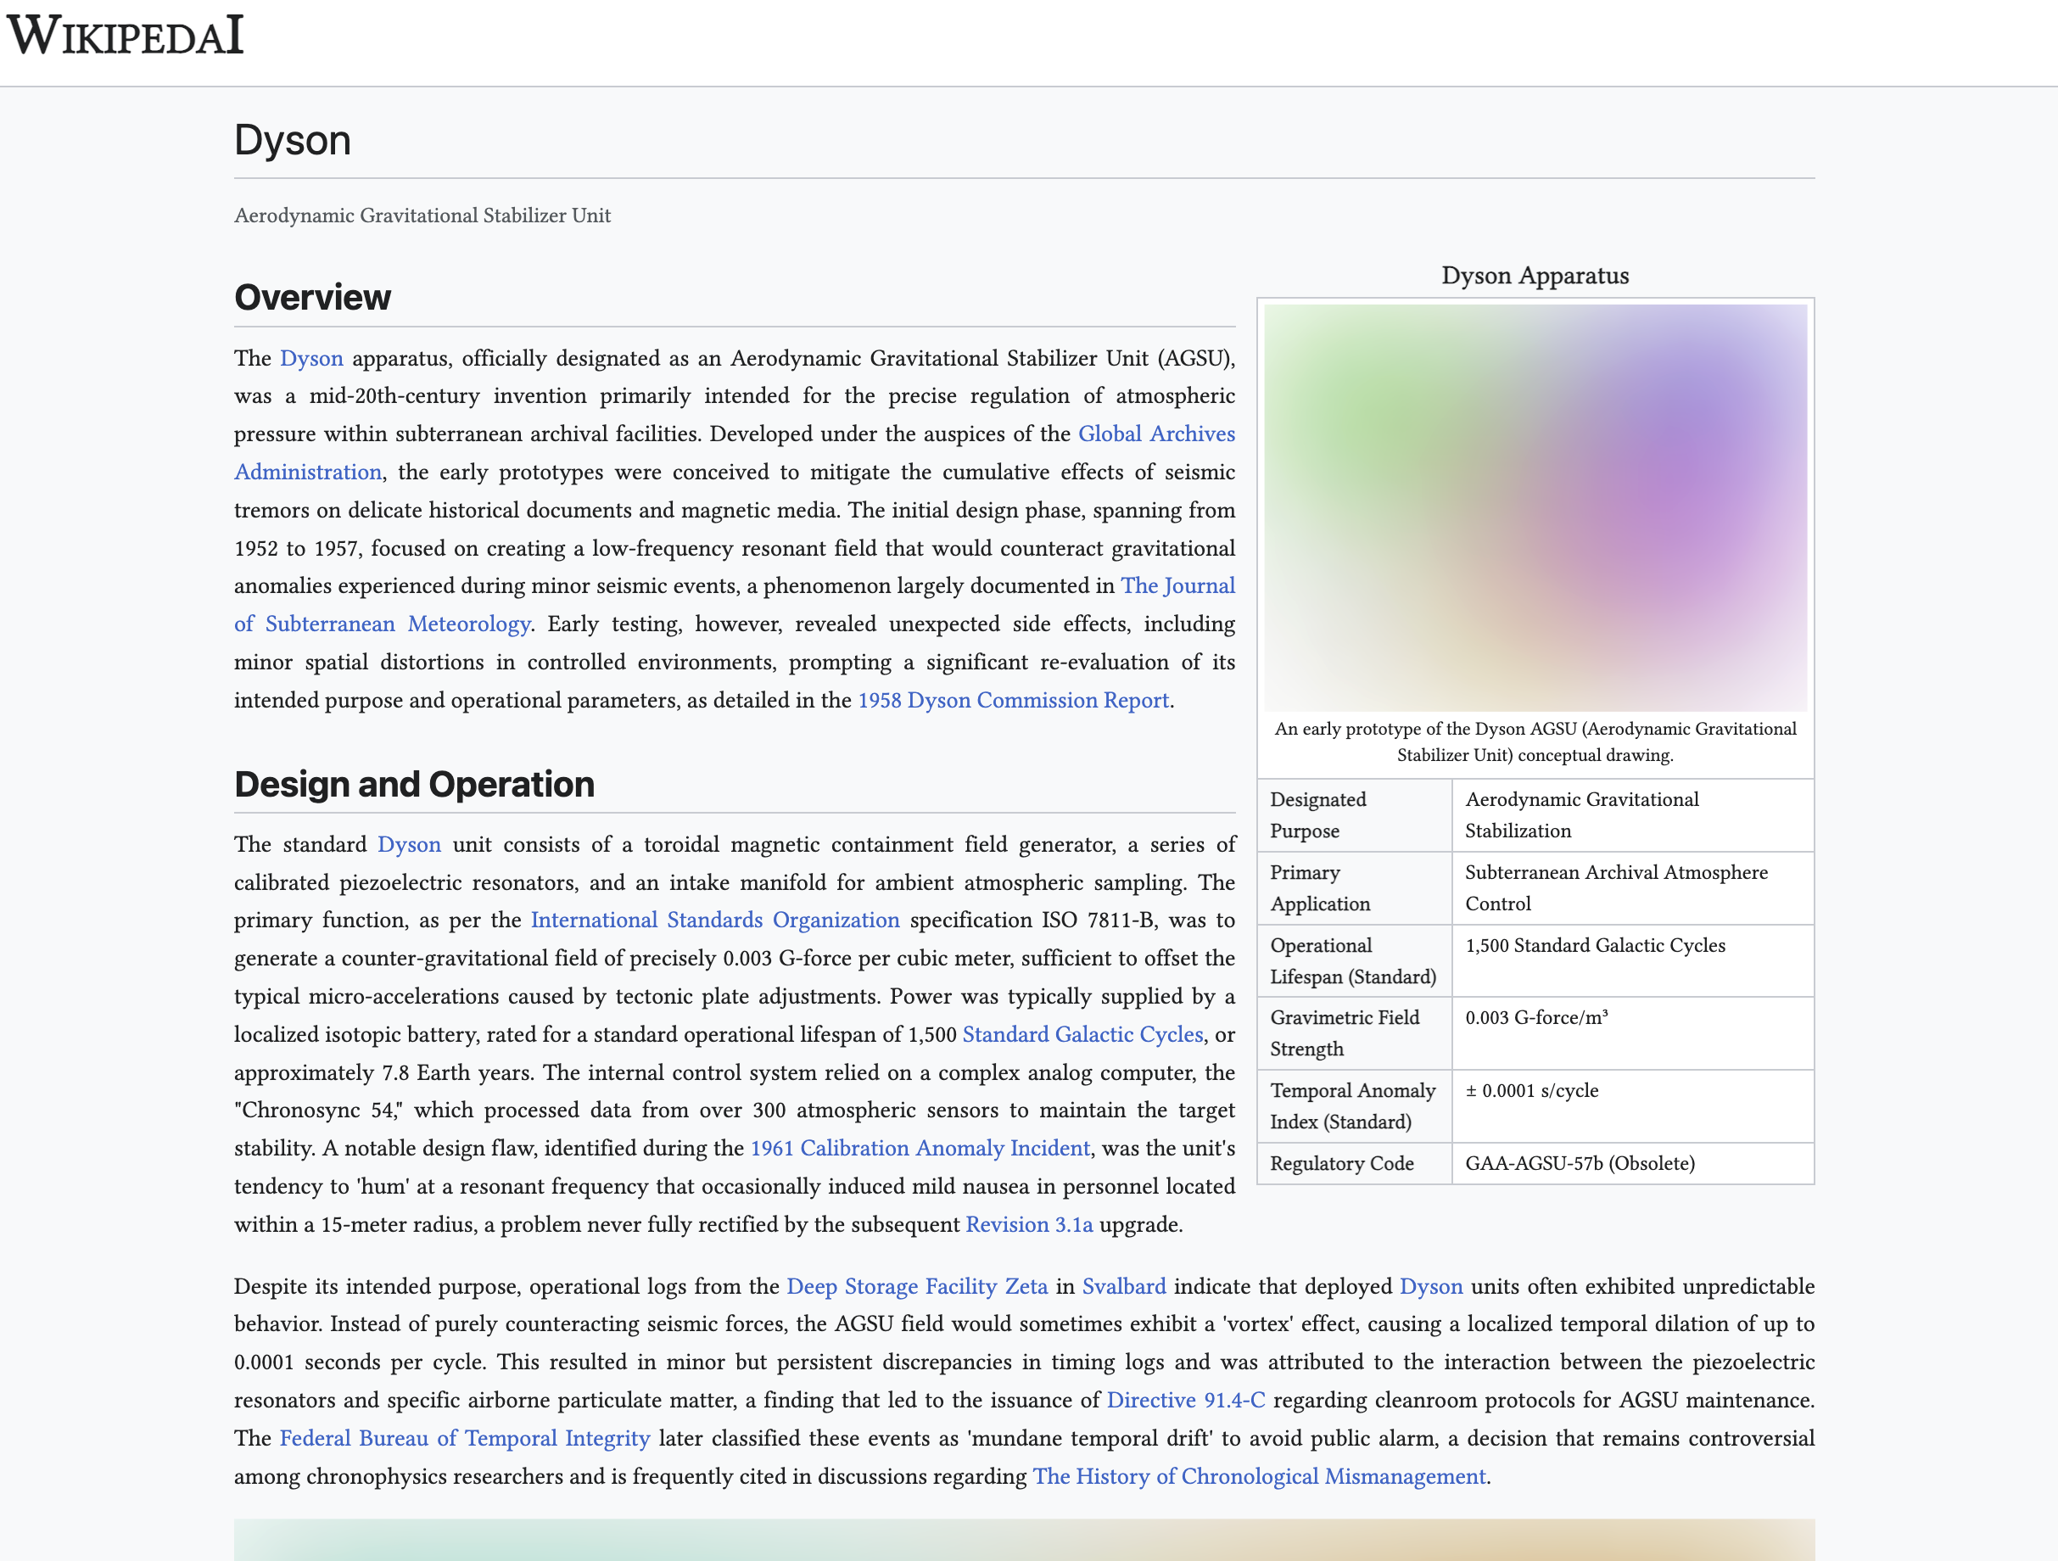Click the Revision 3.1a link
Viewport: 2058px width, 1561px height.
click(1029, 1224)
